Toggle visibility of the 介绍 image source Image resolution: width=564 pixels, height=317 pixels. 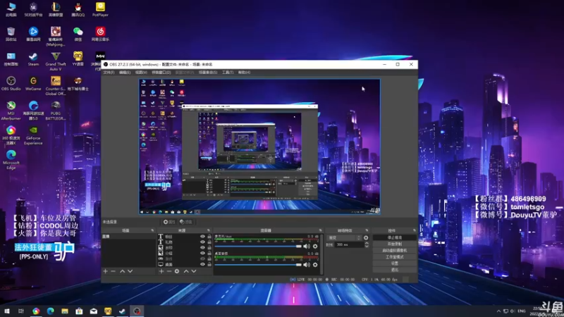coord(202,253)
